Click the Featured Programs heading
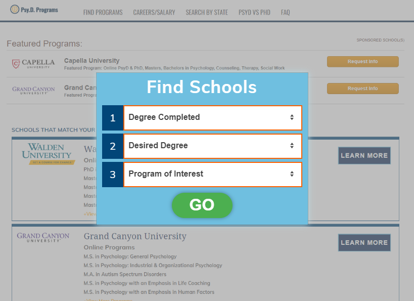This screenshot has width=414, height=301. (x=44, y=44)
